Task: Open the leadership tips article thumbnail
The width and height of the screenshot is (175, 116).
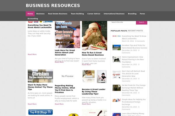Action: (x=94, y=77)
